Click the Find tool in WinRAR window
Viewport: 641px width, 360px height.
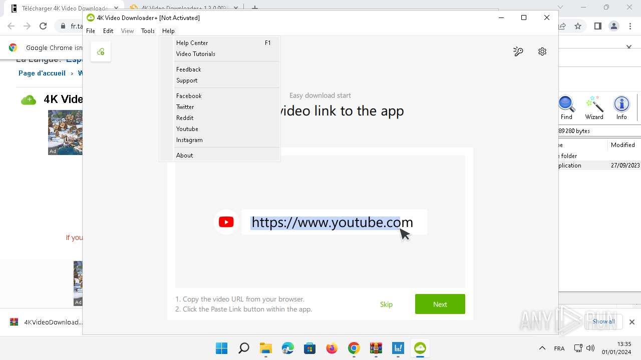566,108
